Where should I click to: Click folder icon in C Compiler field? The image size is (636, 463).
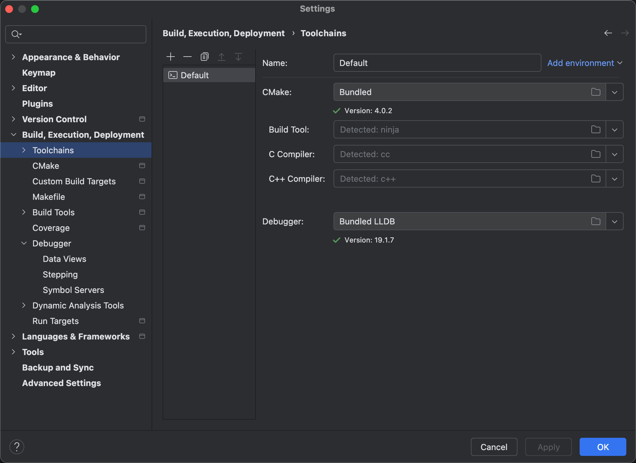click(596, 154)
